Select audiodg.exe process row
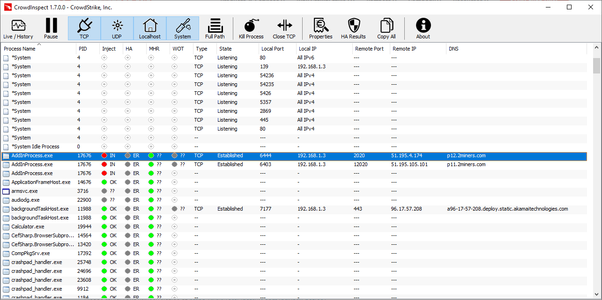Image resolution: width=602 pixels, height=300 pixels. point(294,200)
